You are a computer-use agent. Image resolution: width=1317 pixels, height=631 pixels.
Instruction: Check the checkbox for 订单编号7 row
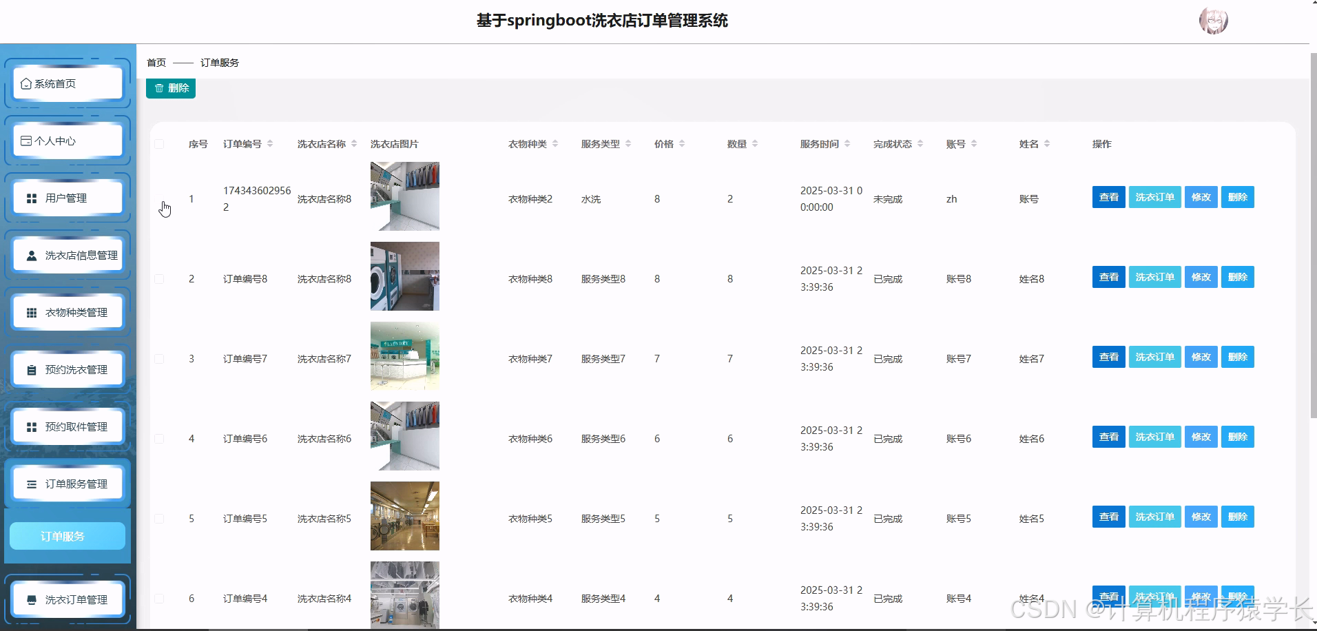(159, 359)
